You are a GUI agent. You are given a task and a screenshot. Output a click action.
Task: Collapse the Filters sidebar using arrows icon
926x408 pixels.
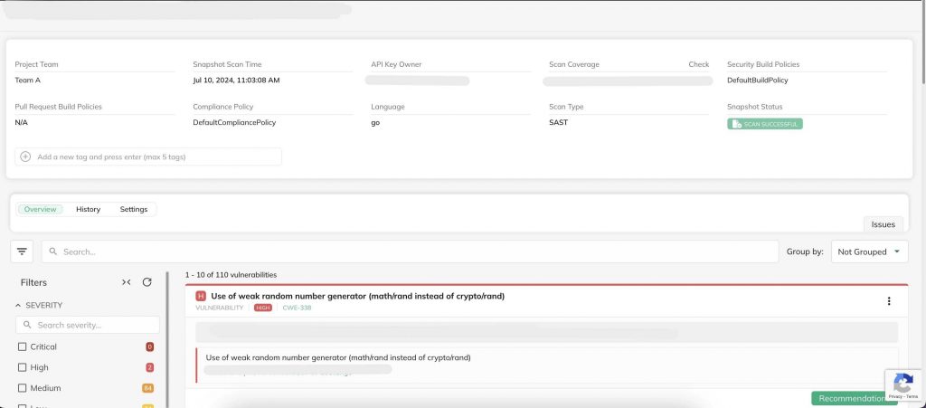tap(127, 282)
